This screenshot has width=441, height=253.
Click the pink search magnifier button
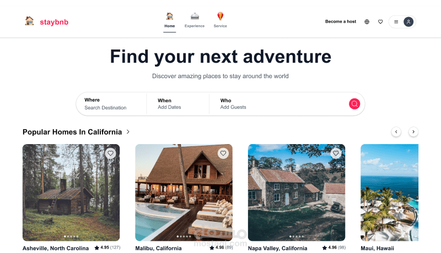tap(354, 104)
